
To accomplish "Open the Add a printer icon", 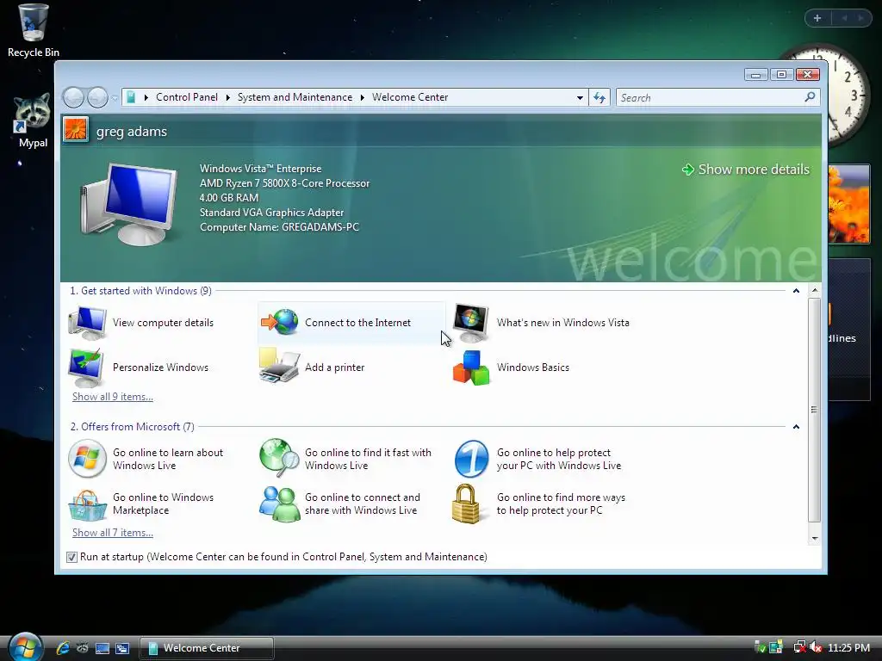I will [x=279, y=366].
